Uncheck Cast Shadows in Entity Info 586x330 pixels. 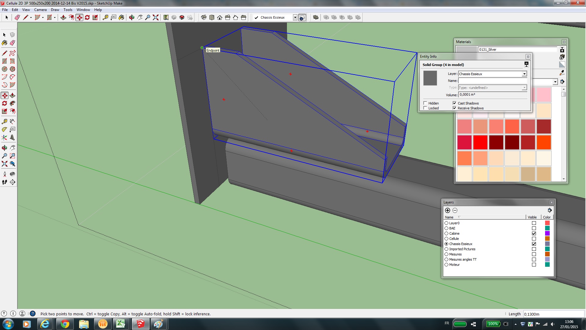point(454,103)
